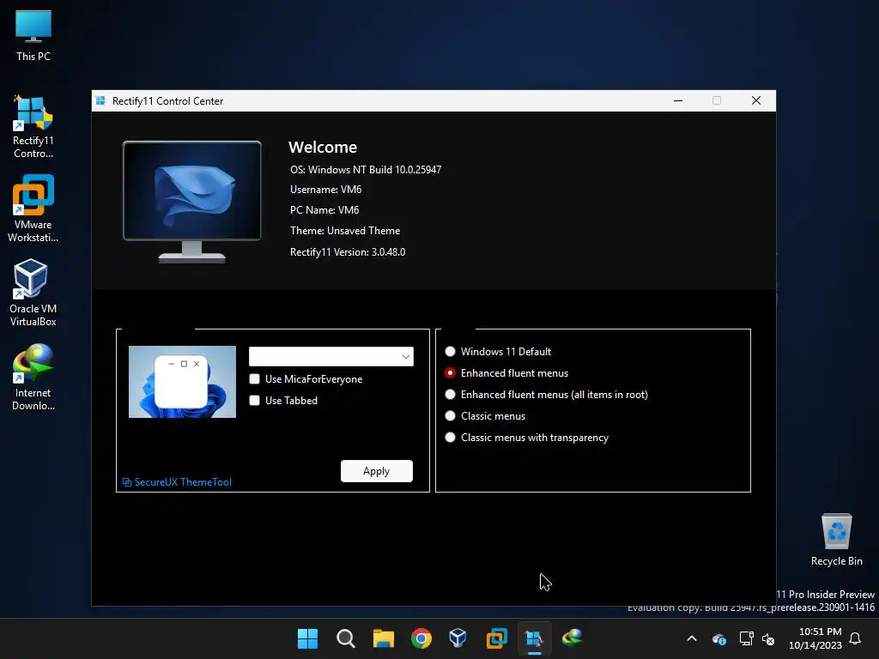The width and height of the screenshot is (879, 659).
Task: Open the Windows Start menu
Action: point(307,638)
